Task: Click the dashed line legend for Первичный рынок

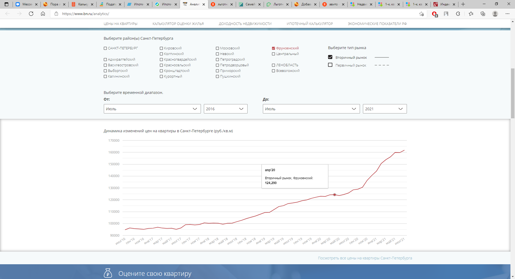Action: pos(382,65)
